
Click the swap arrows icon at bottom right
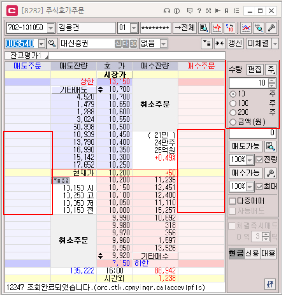(270, 284)
